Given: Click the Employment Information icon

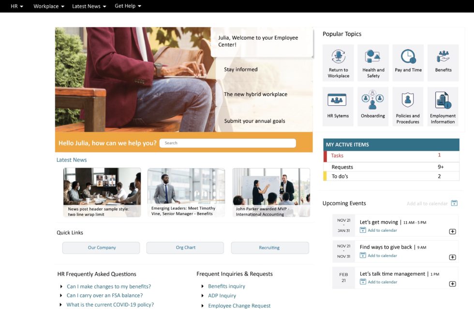Looking at the screenshot, I should coord(442,105).
